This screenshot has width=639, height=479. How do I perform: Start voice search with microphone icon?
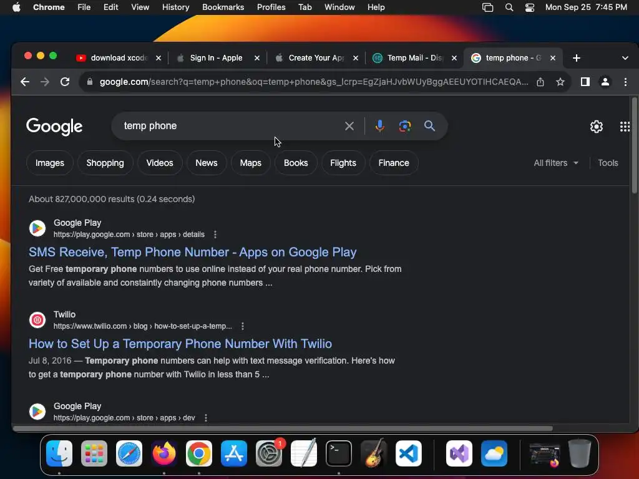380,126
